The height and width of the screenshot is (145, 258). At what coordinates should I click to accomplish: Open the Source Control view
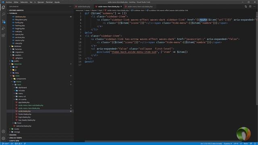pyautogui.click(x=3, y=21)
